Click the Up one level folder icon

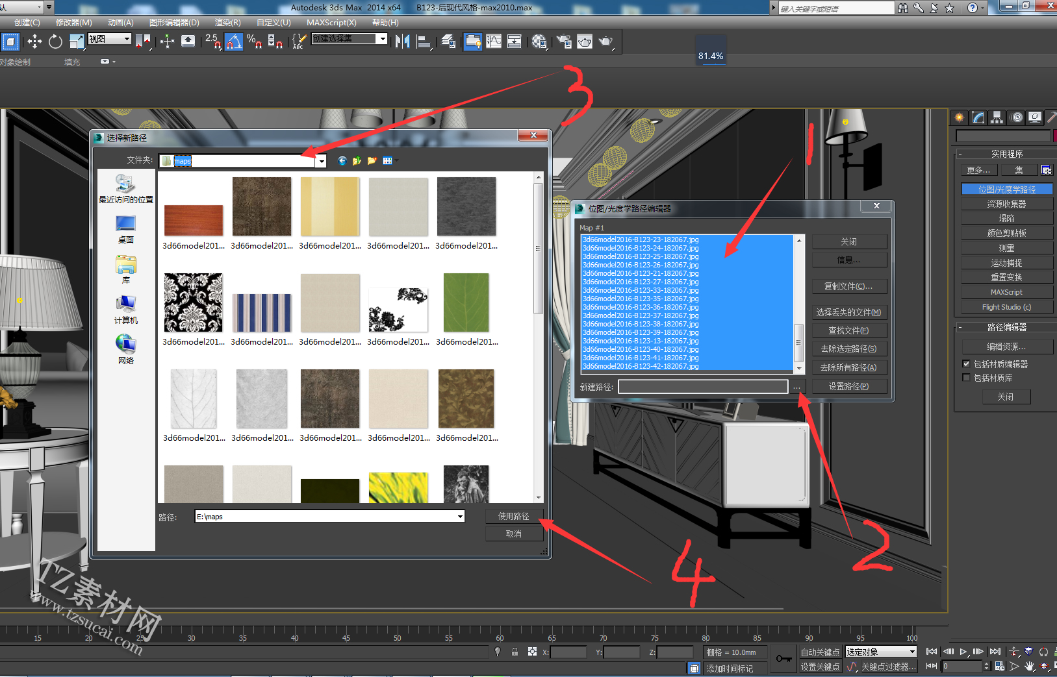(x=357, y=161)
